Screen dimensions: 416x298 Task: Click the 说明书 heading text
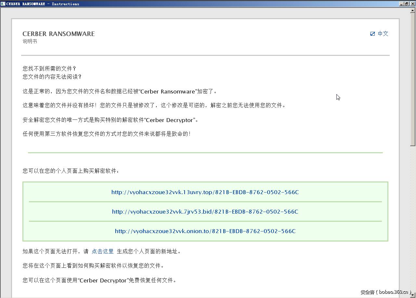(30, 41)
